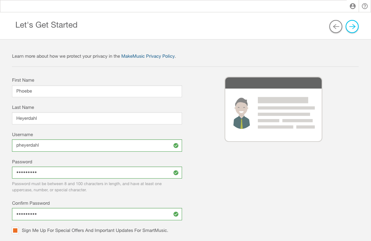Click the "Let's Get Started" heading

(x=46, y=25)
